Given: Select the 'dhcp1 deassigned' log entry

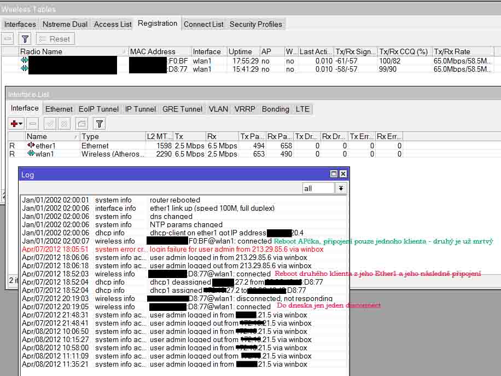Looking at the screenshot, I should [x=184, y=282].
